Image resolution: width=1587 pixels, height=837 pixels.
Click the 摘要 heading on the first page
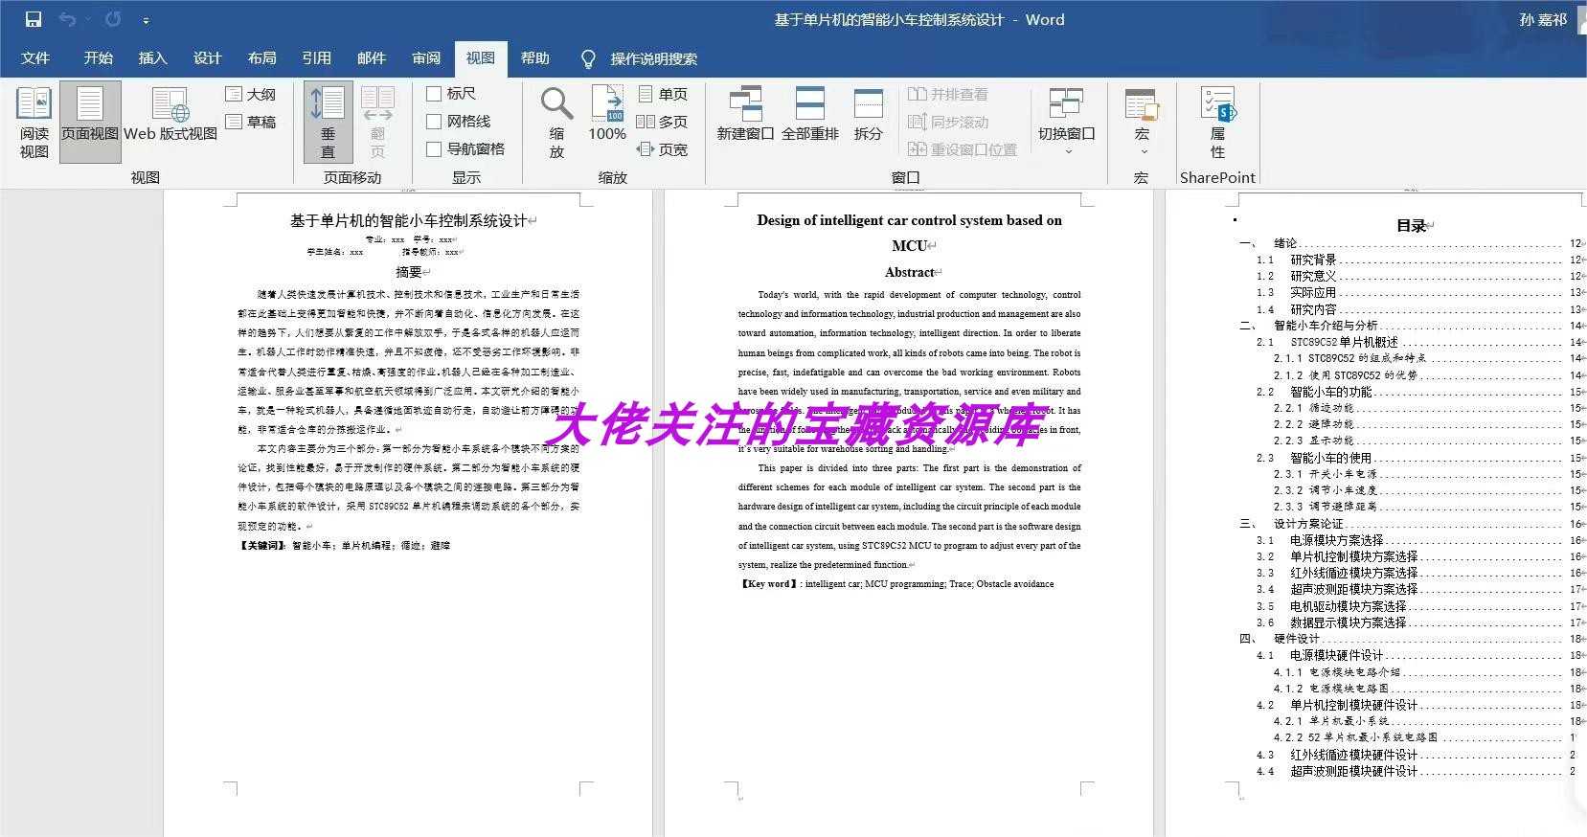coord(409,272)
